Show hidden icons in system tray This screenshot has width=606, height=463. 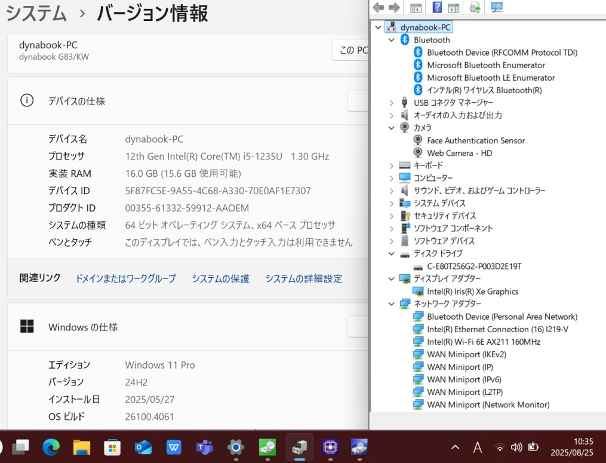[x=455, y=447]
